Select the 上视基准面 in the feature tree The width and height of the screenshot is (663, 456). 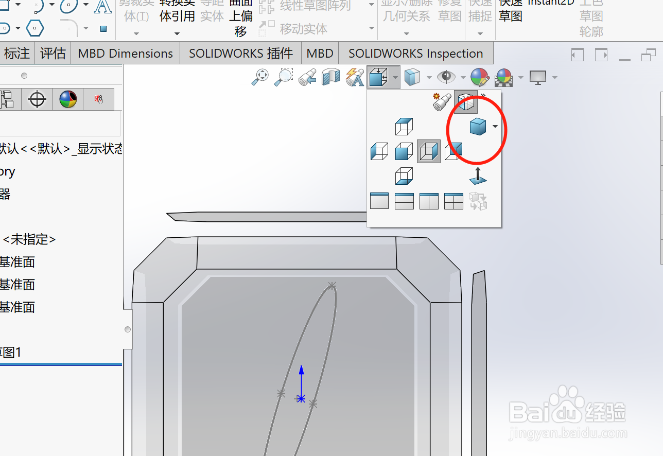(x=18, y=285)
